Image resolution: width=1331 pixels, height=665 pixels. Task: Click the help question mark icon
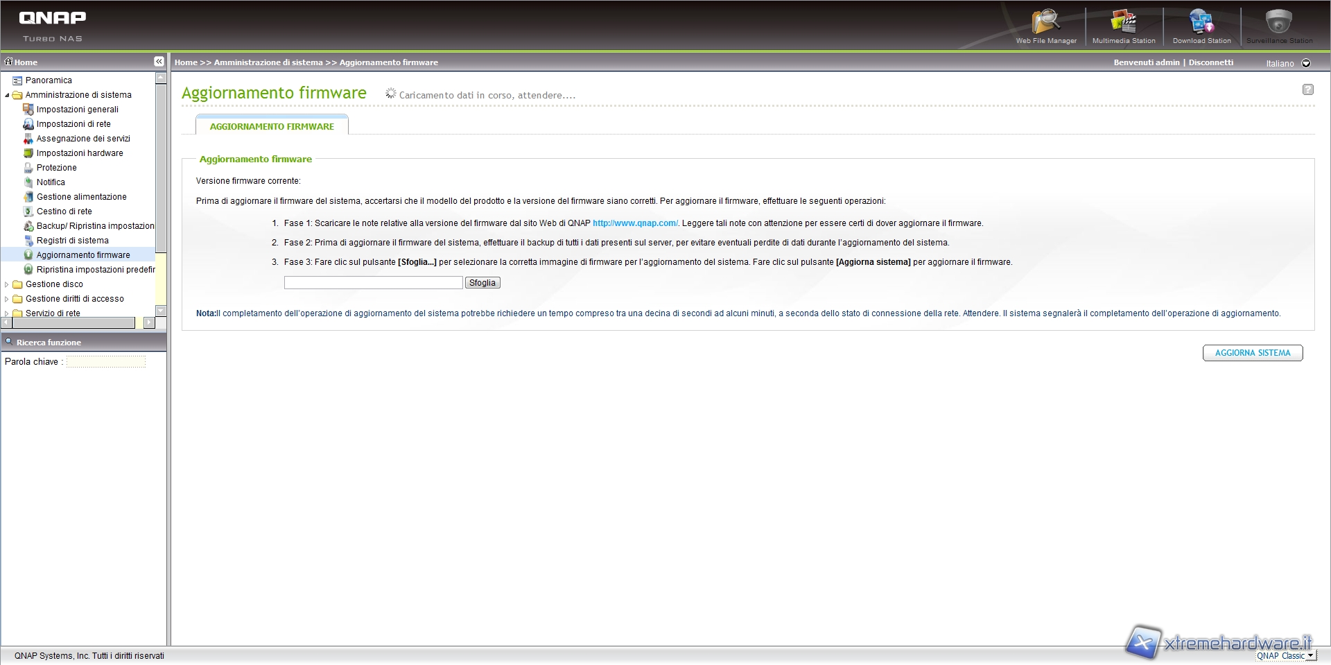coord(1307,89)
